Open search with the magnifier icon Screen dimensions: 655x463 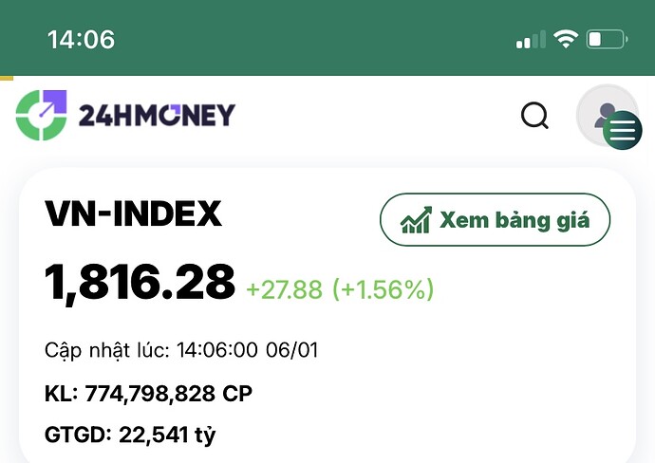(535, 116)
